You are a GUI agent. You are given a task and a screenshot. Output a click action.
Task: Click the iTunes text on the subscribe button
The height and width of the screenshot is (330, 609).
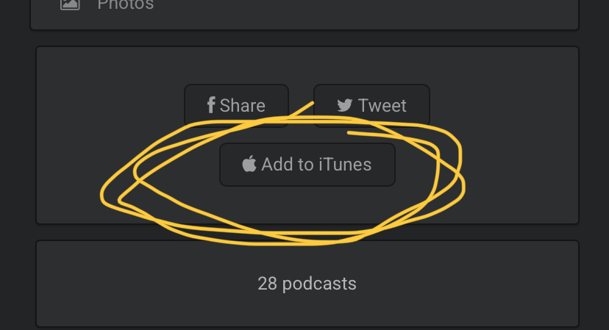point(345,164)
